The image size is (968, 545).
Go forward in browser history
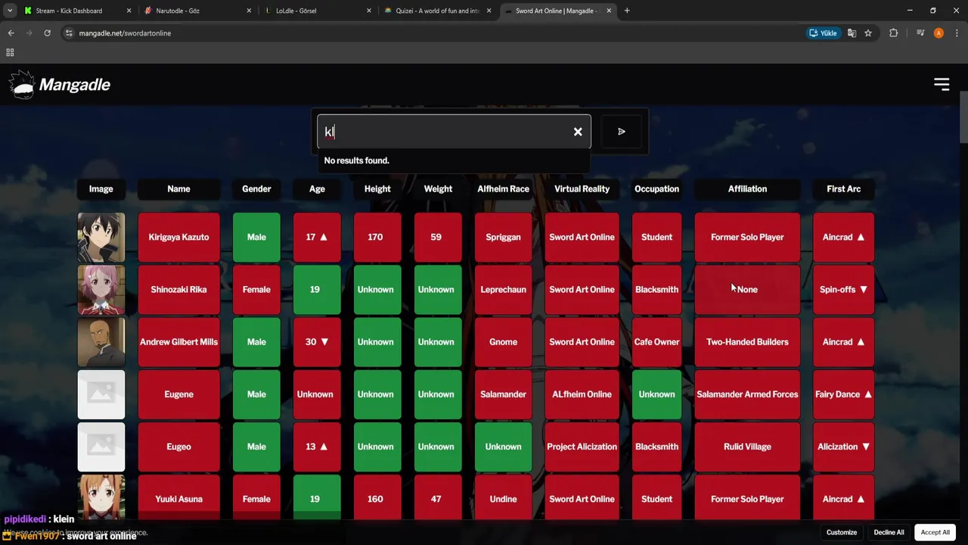(x=29, y=33)
